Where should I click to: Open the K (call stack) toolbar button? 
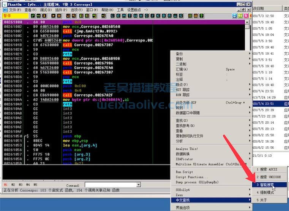click(x=158, y=16)
